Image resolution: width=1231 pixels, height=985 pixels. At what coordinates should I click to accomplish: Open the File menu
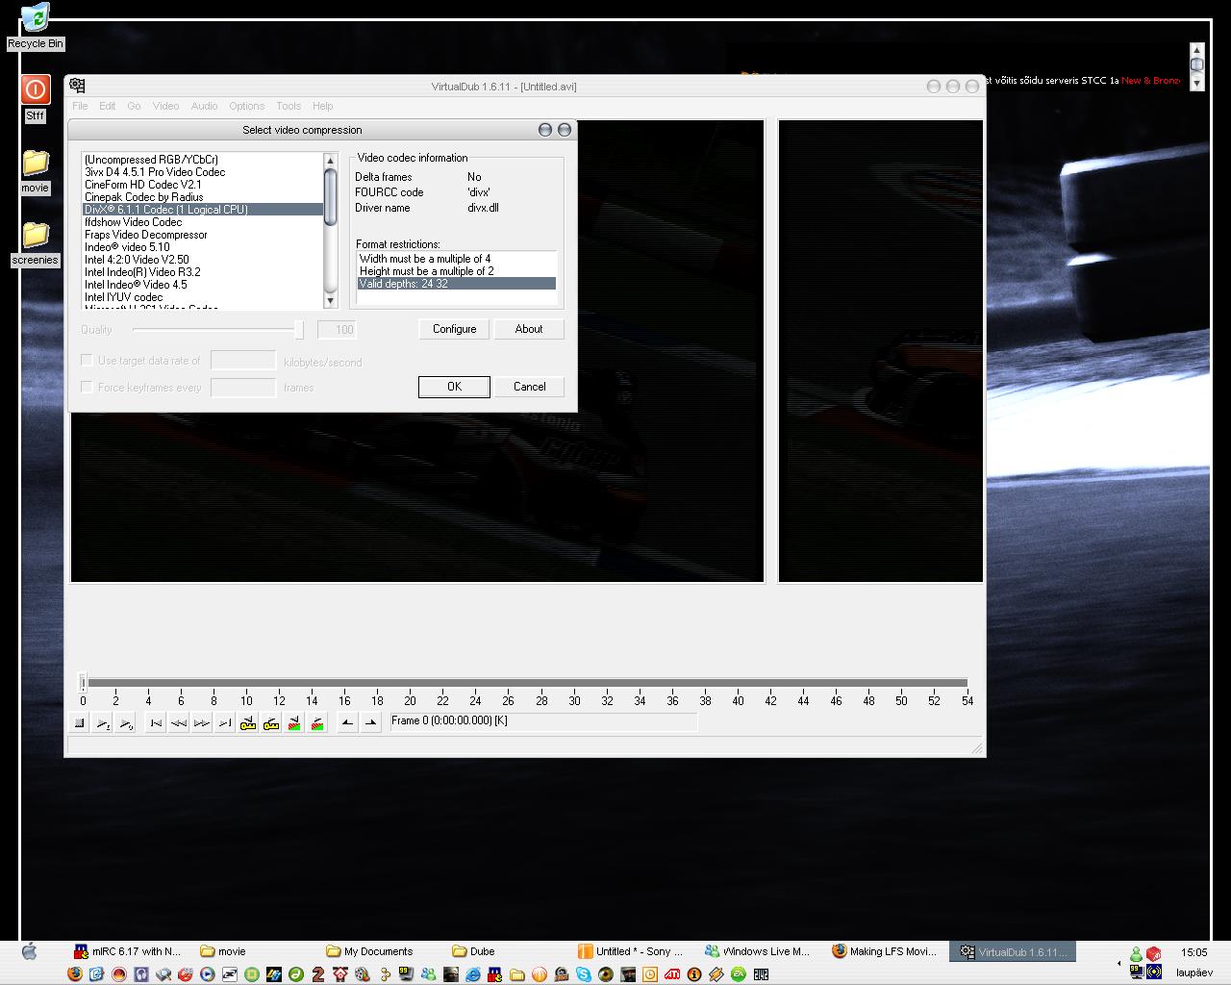coord(80,106)
